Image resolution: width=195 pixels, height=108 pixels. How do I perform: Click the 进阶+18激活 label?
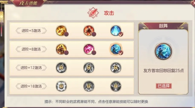pos(31,86)
